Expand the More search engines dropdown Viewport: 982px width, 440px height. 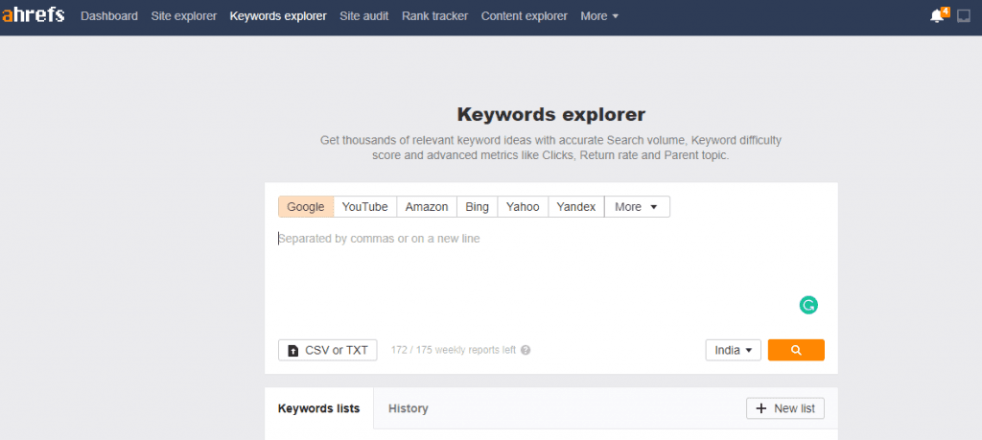(637, 206)
